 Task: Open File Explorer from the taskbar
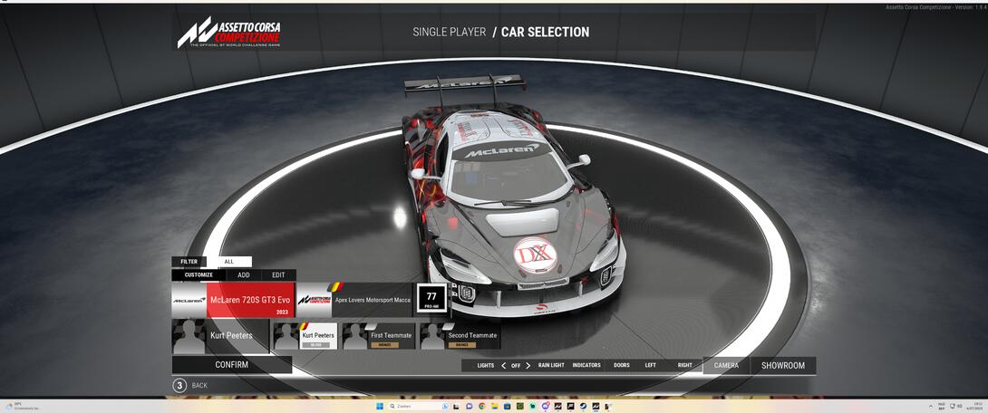(495, 407)
